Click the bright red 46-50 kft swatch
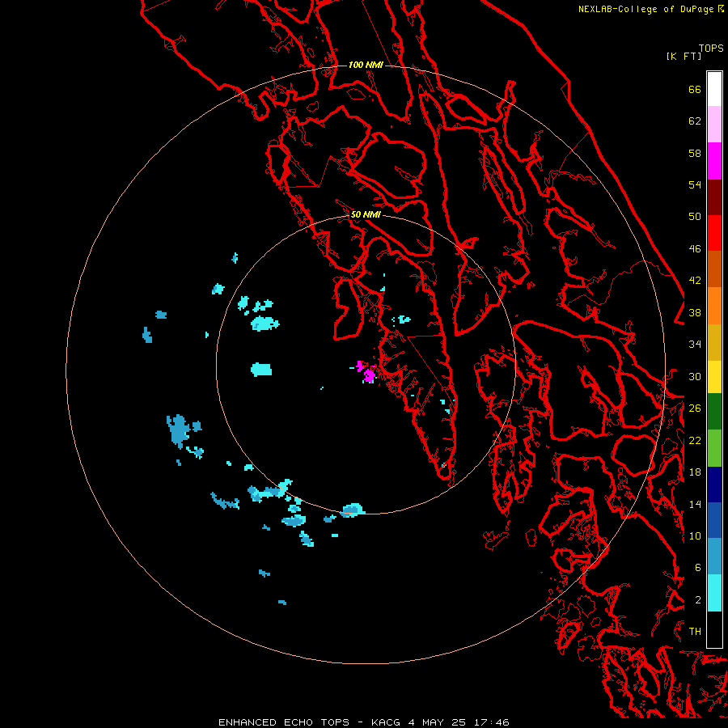The width and height of the screenshot is (728, 728). click(714, 233)
